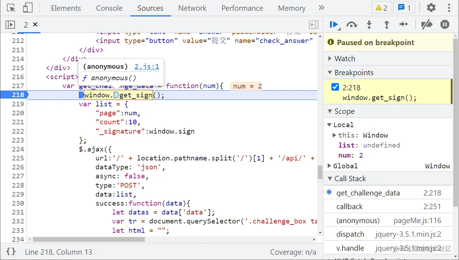This screenshot has height=260, width=459.
Task: Select the Sources tab
Action: click(150, 8)
